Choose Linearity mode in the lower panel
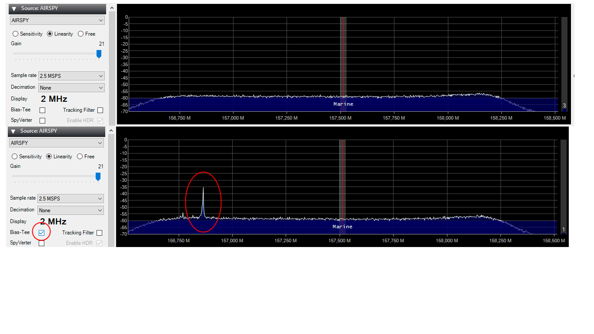Screen dimensions: 594x334 [x=49, y=157]
